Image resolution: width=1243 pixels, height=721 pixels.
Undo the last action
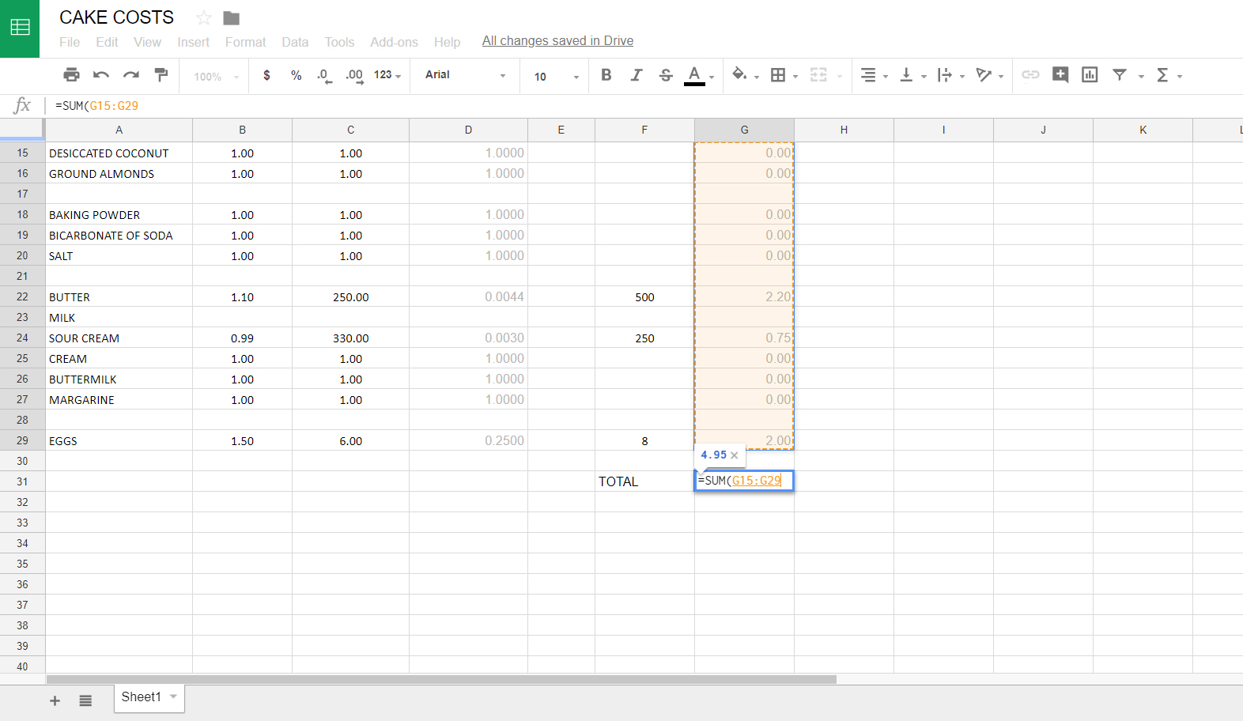pyautogui.click(x=101, y=74)
